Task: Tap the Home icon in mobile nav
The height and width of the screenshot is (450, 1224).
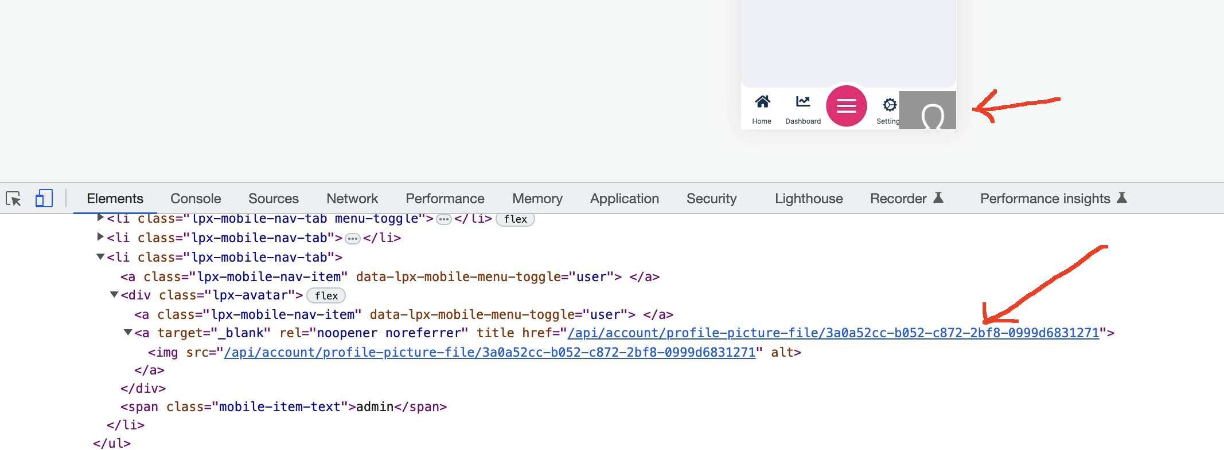Action: click(x=762, y=103)
